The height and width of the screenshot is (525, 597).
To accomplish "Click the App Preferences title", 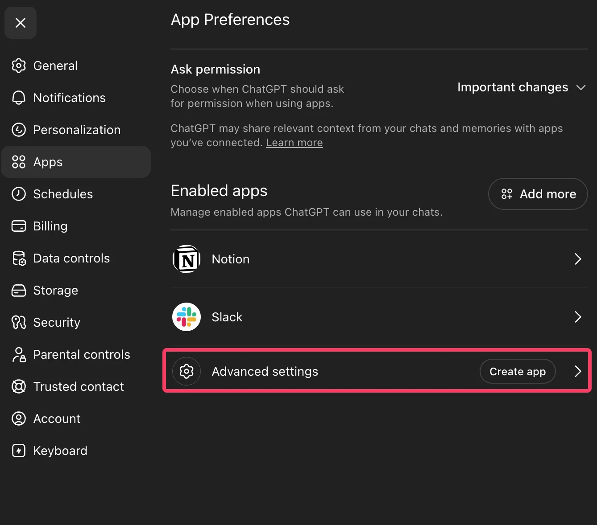I will tap(230, 20).
